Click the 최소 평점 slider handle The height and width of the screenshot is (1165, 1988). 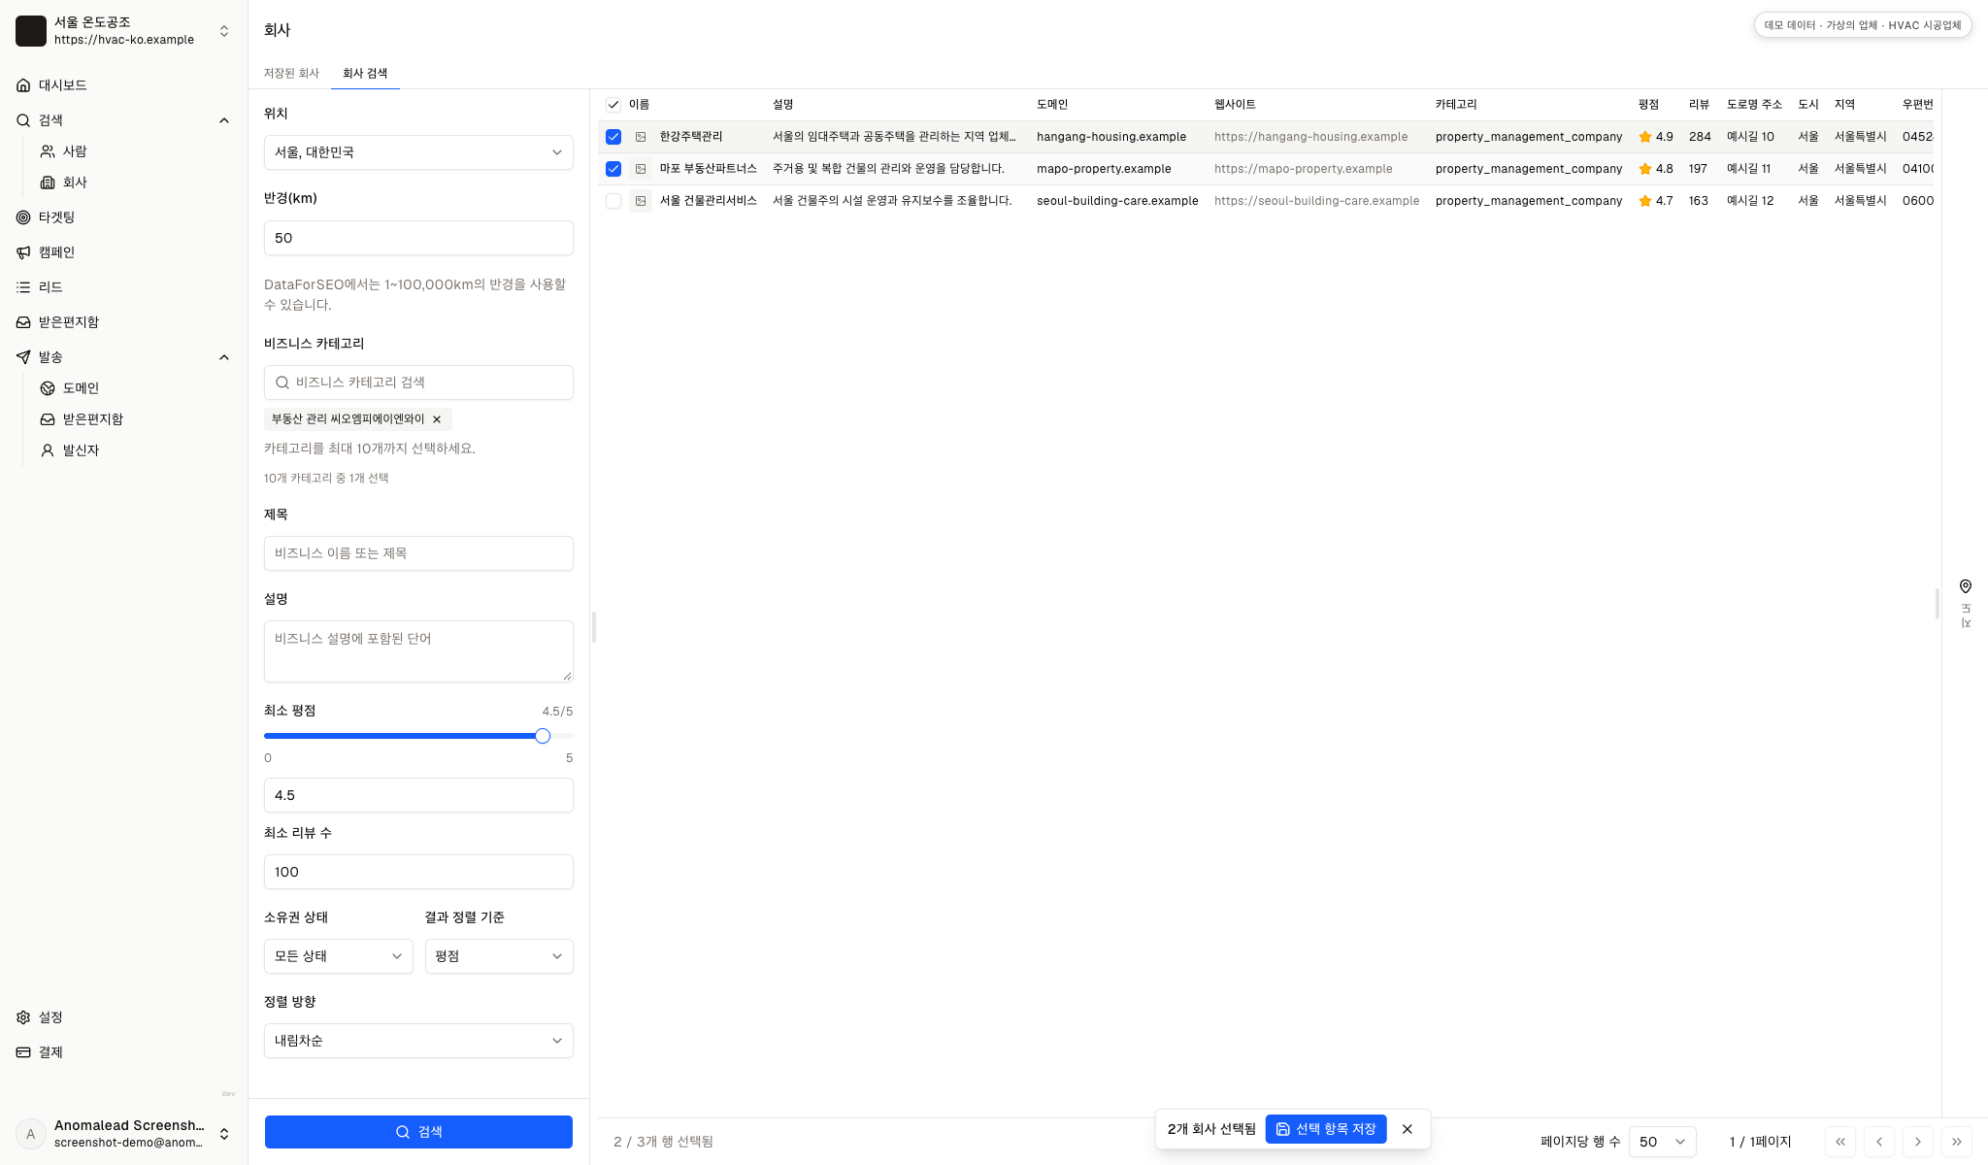(543, 736)
